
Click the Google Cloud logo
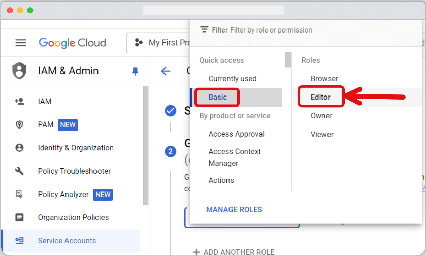(x=72, y=43)
